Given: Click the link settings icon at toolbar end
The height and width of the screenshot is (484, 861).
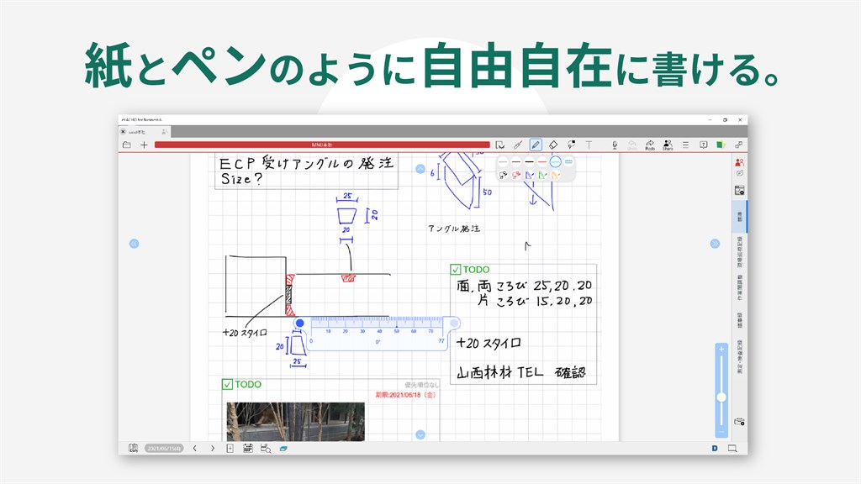Looking at the screenshot, I should [738, 145].
